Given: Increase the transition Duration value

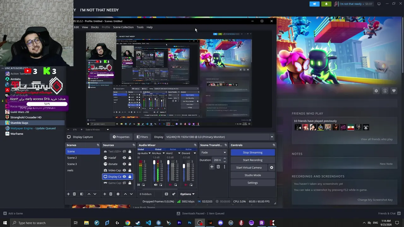Looking at the screenshot, I should click(225, 159).
